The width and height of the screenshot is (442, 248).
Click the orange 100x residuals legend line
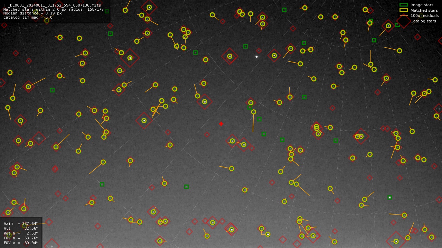click(x=404, y=16)
